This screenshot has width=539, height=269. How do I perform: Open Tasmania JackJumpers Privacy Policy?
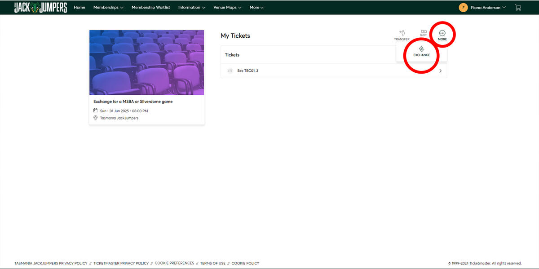[x=51, y=264]
